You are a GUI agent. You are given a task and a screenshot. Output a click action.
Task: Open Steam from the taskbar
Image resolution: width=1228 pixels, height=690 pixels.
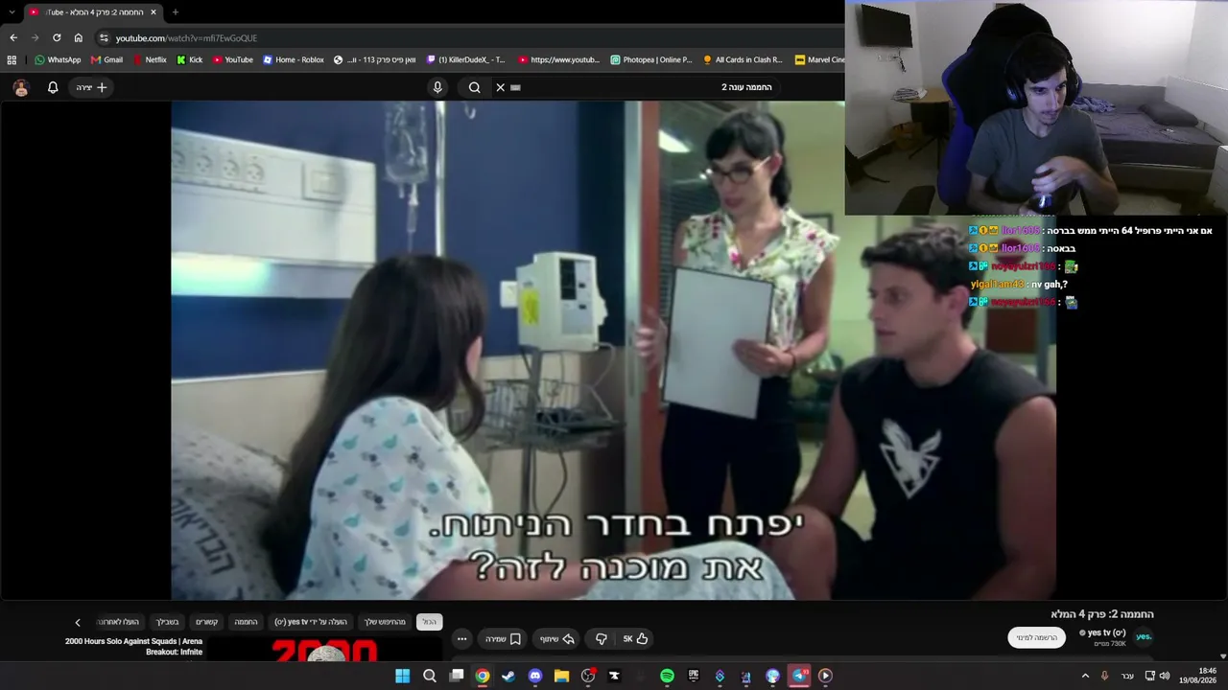[x=508, y=676]
